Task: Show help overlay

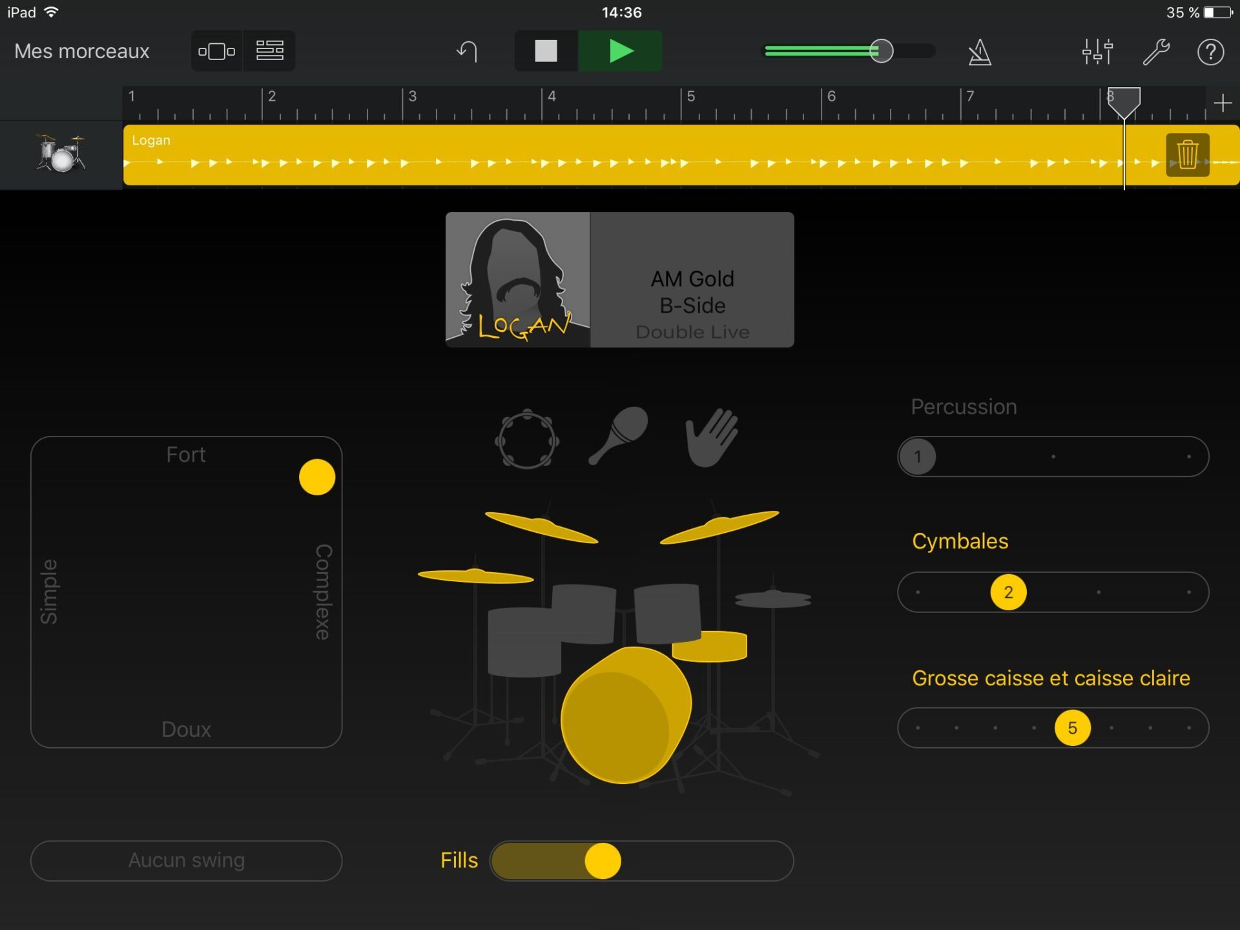Action: 1210,52
